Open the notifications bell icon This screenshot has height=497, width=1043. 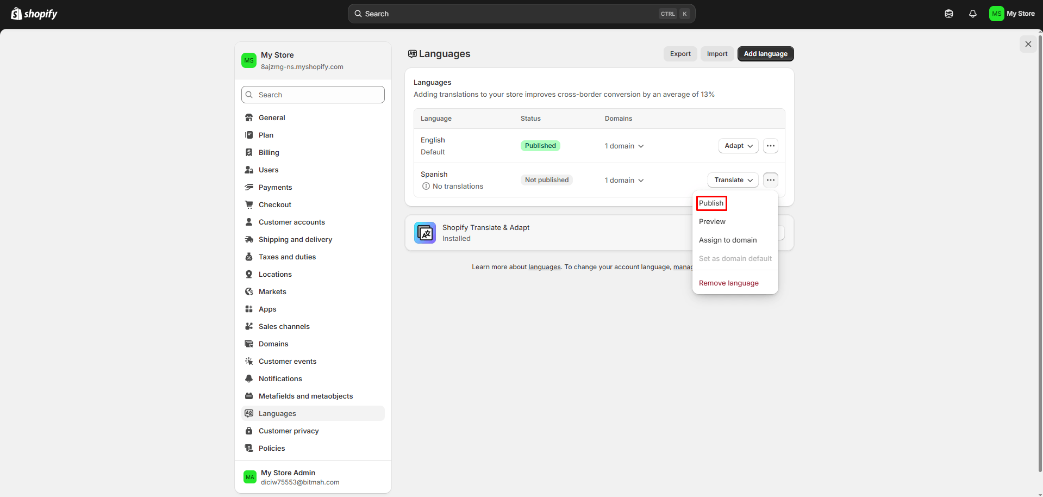[973, 14]
